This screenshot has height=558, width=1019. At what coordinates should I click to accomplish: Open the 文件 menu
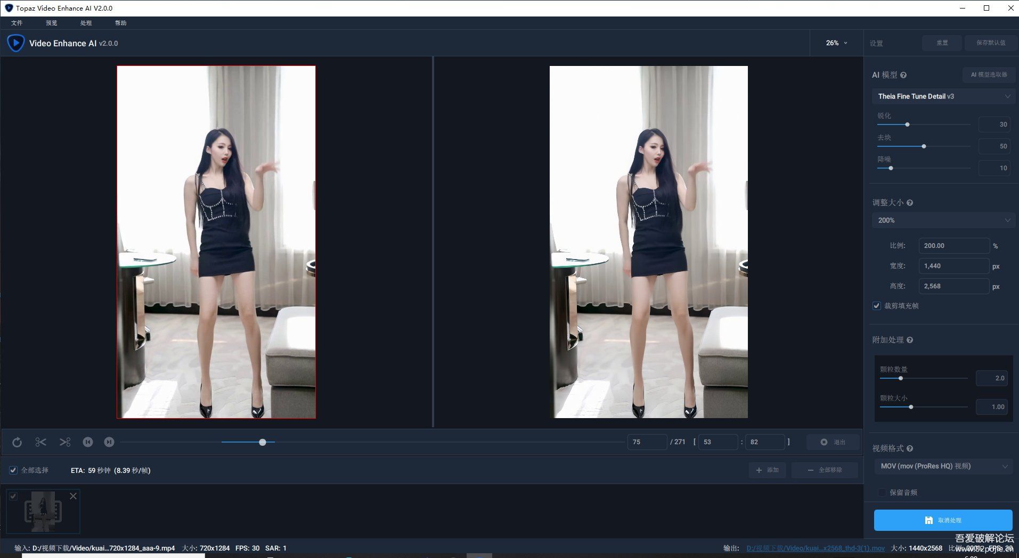(x=17, y=23)
